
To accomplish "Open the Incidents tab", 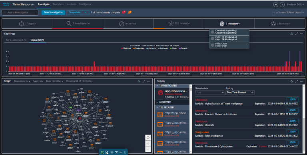I will (x=72, y=4).
